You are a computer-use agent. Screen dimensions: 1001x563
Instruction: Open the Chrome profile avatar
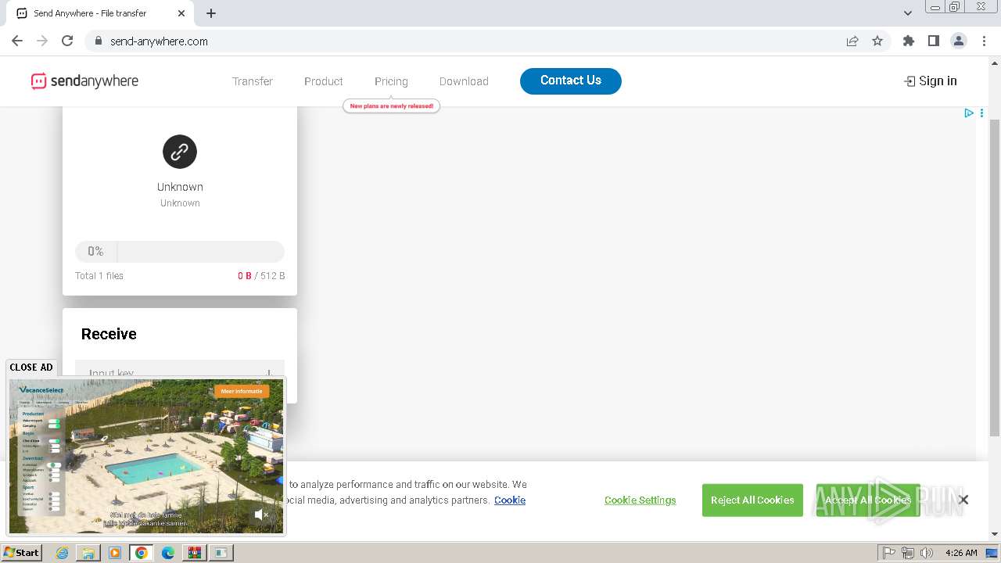[x=959, y=41]
